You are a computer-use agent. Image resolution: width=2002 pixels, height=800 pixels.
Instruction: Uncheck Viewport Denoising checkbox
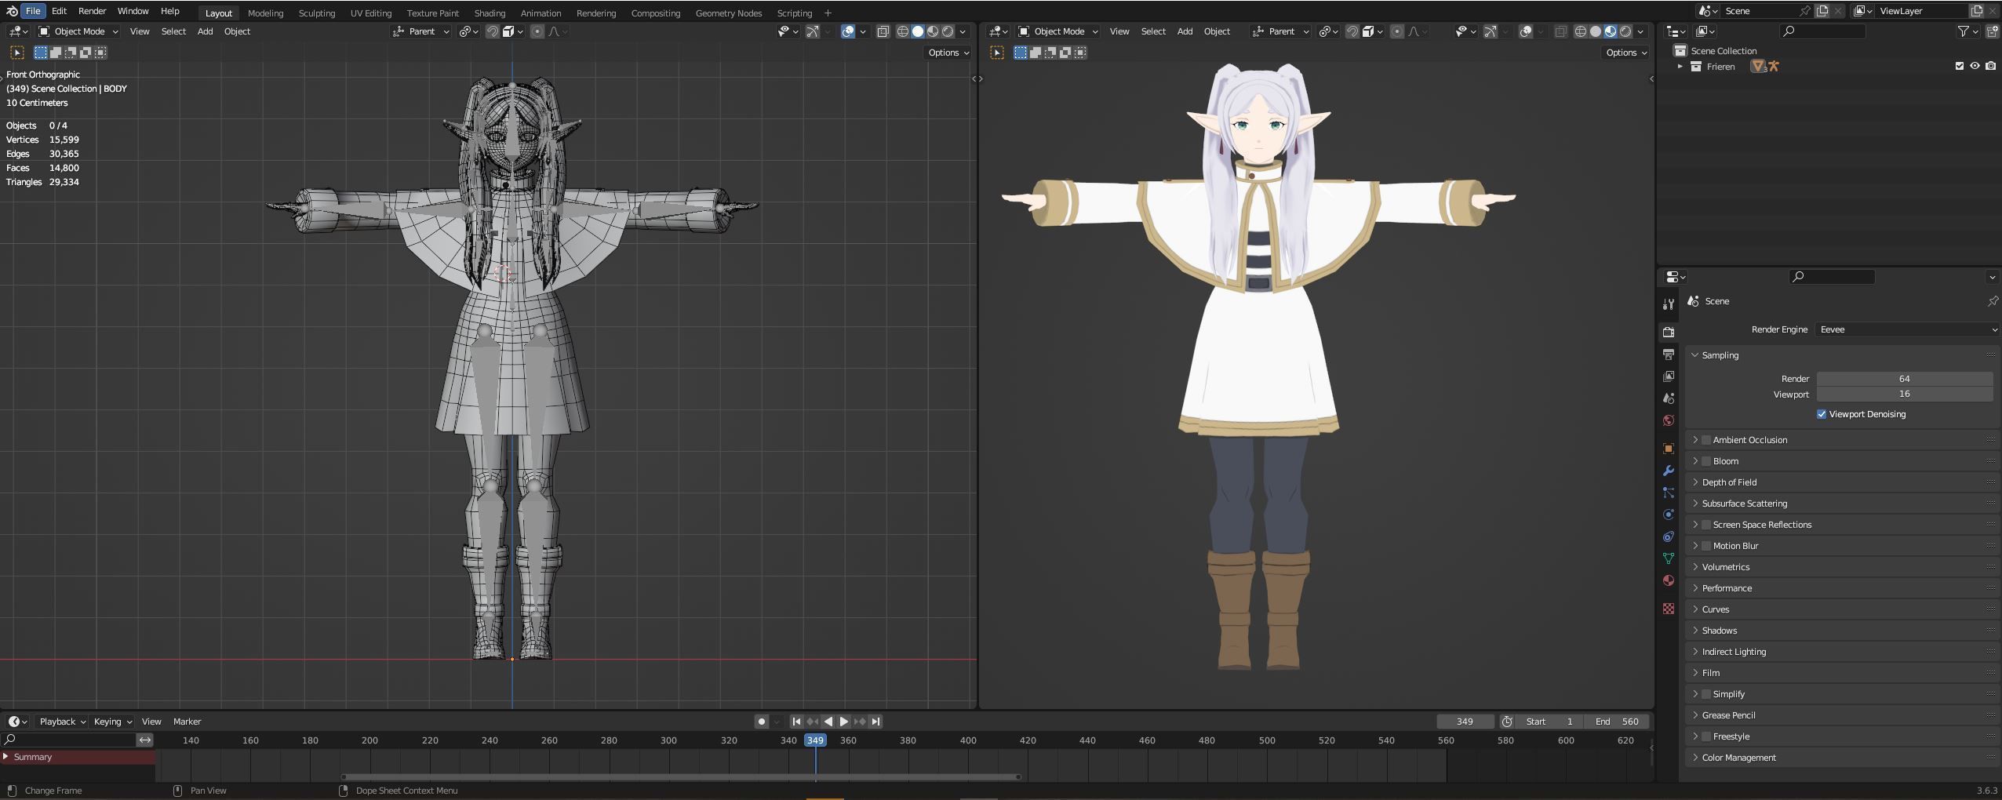1822,414
